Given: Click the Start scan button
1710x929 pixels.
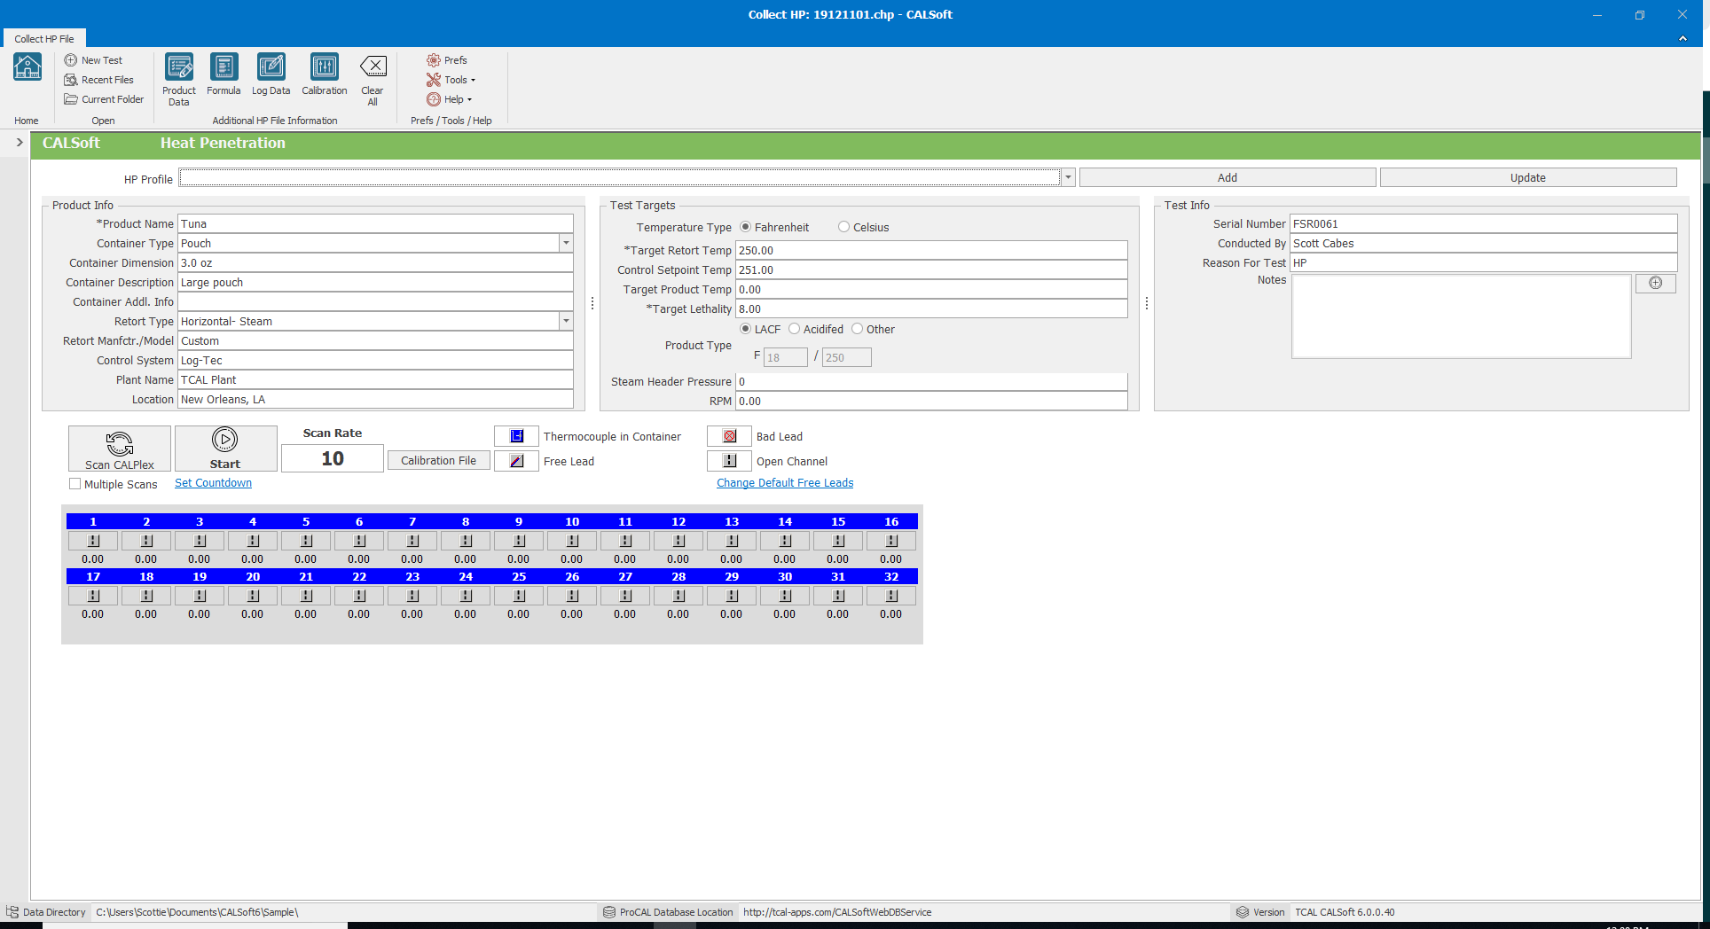Looking at the screenshot, I should point(225,449).
